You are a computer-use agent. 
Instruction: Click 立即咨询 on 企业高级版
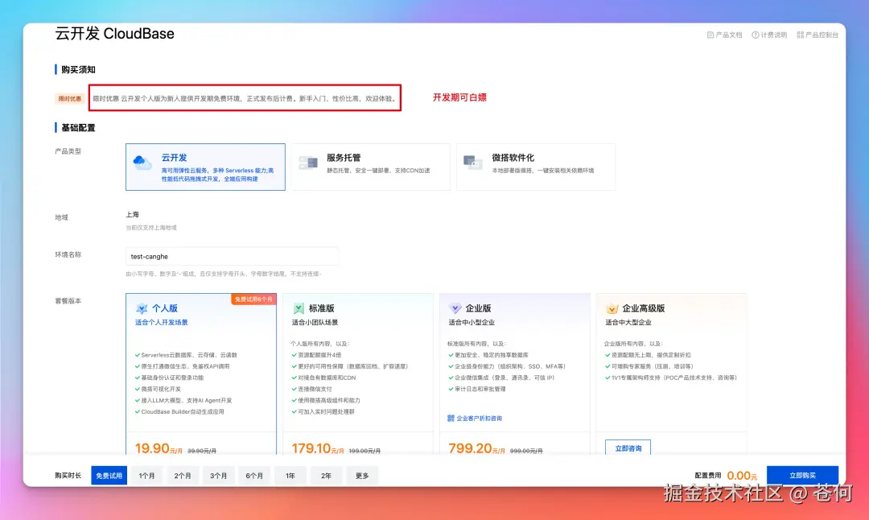628,448
